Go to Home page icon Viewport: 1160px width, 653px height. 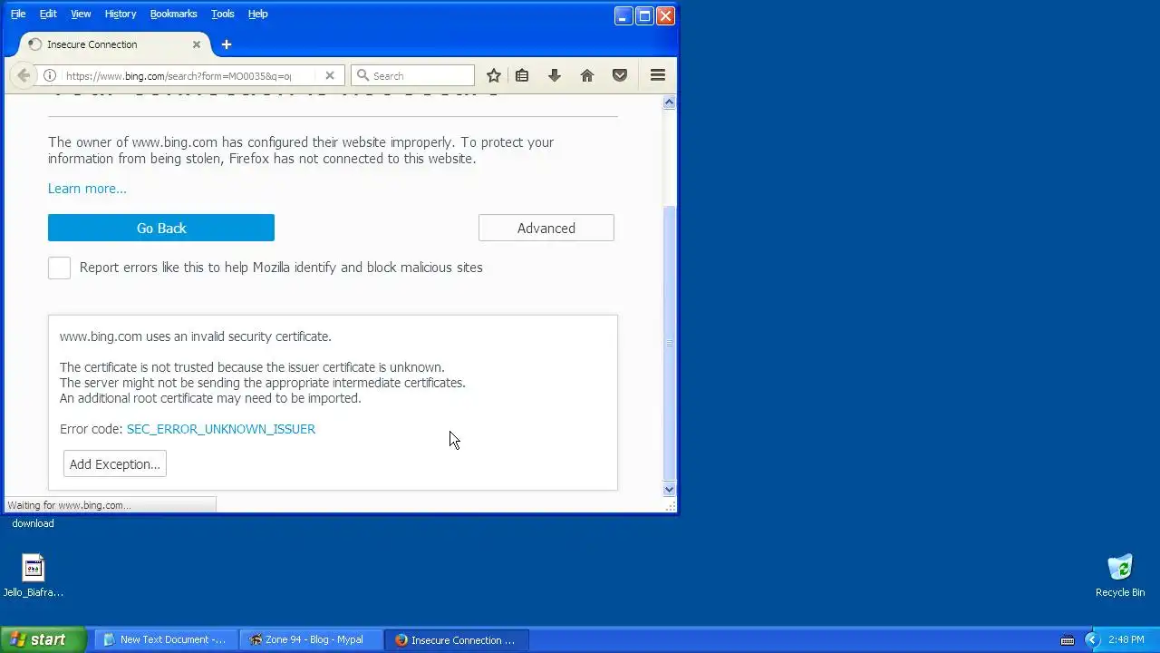(587, 76)
